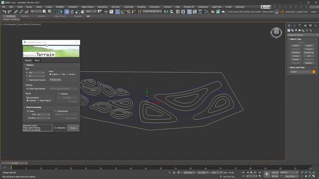Viewport: 319px width, 179px height.
Task: Open the Select by Name dialog
Action: tap(49, 12)
